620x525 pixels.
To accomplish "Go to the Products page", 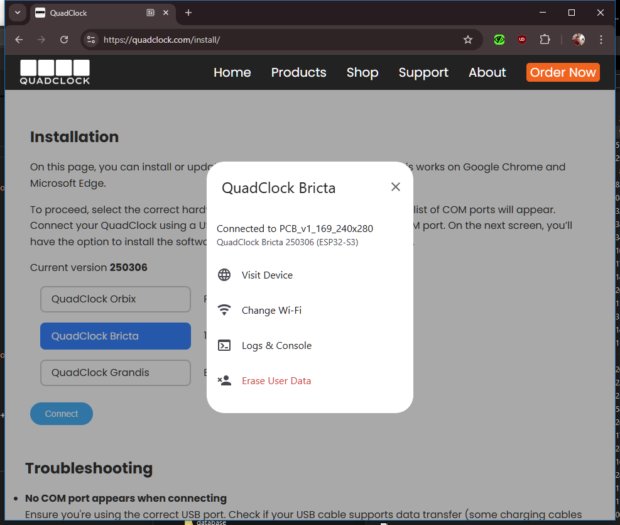I will [x=298, y=72].
